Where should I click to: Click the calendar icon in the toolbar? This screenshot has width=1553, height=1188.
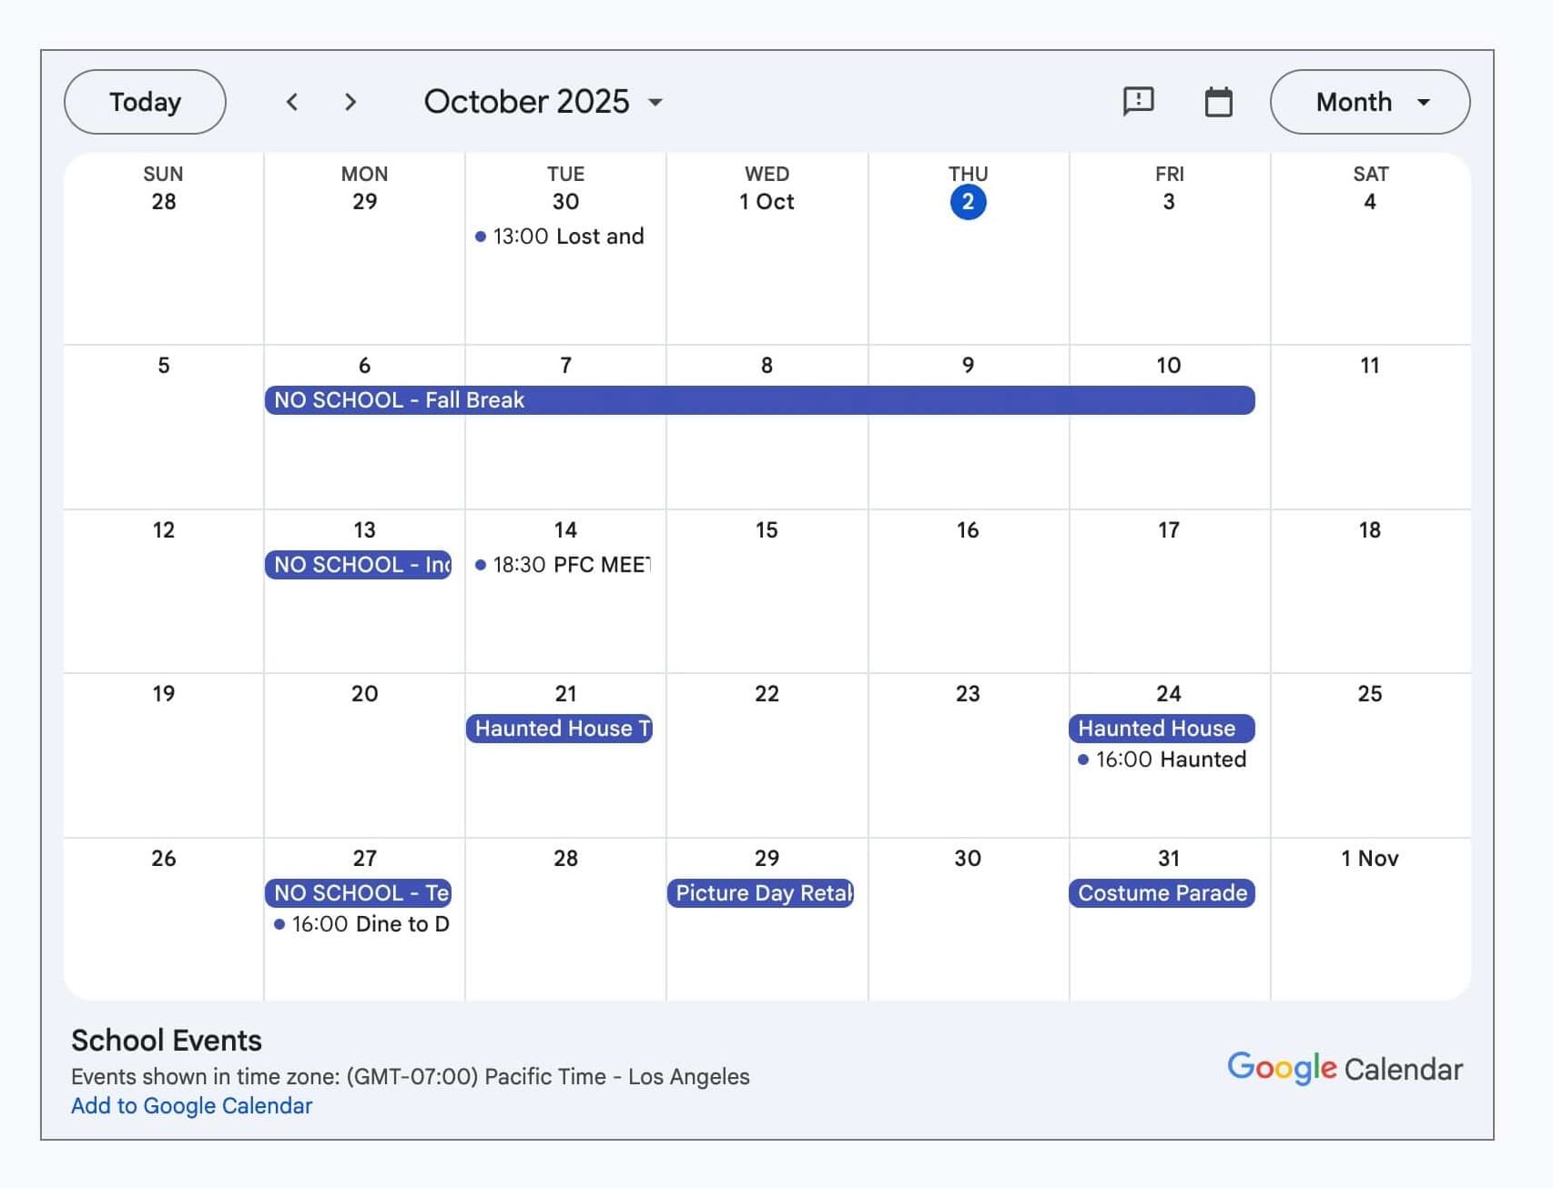[x=1218, y=102]
